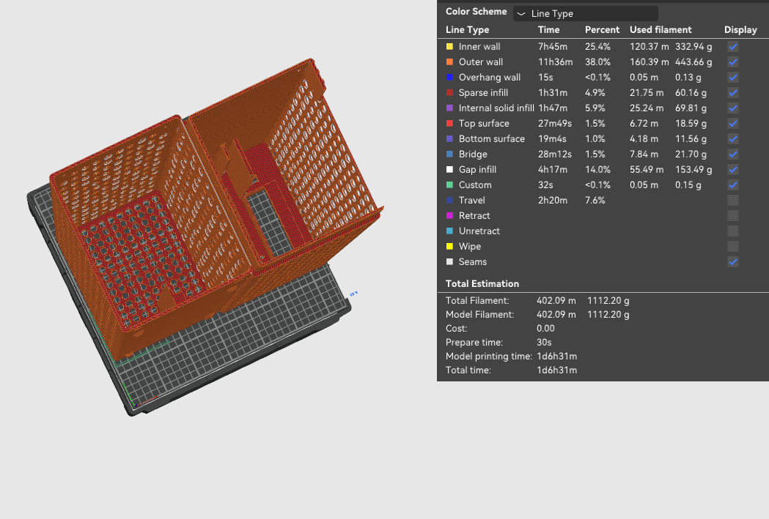Click the Travel color swatch
Viewport: 769px width, 519px height.
(449, 201)
